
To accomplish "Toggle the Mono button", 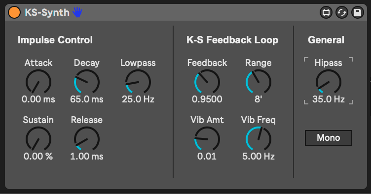I will pyautogui.click(x=329, y=137).
